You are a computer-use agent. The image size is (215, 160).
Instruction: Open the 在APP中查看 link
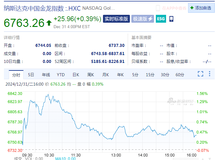click(174, 8)
